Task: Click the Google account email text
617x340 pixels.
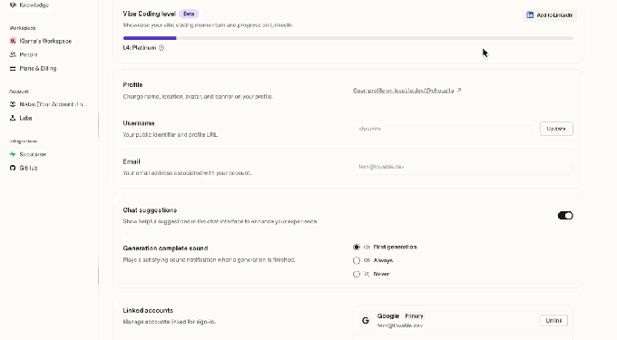Action: [400, 325]
